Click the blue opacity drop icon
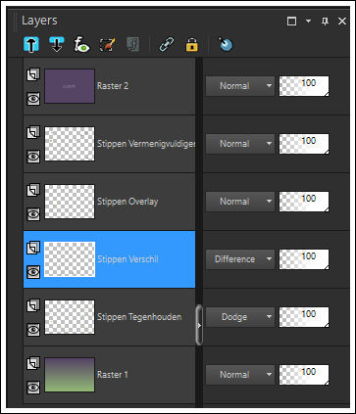The image size is (356, 414). tap(226, 44)
